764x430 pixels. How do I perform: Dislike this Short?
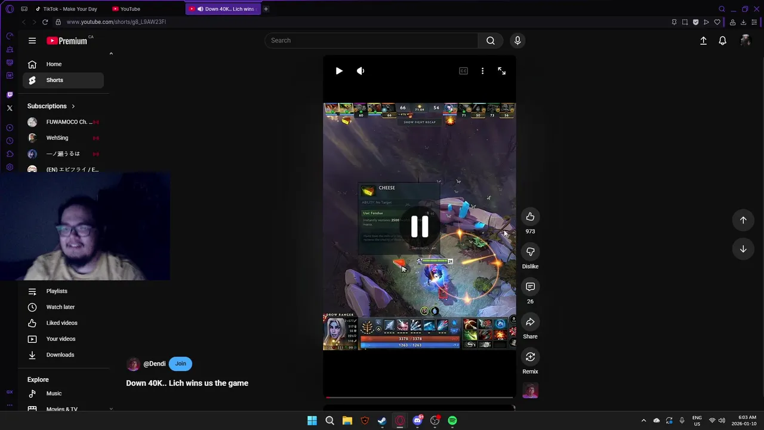(530, 251)
